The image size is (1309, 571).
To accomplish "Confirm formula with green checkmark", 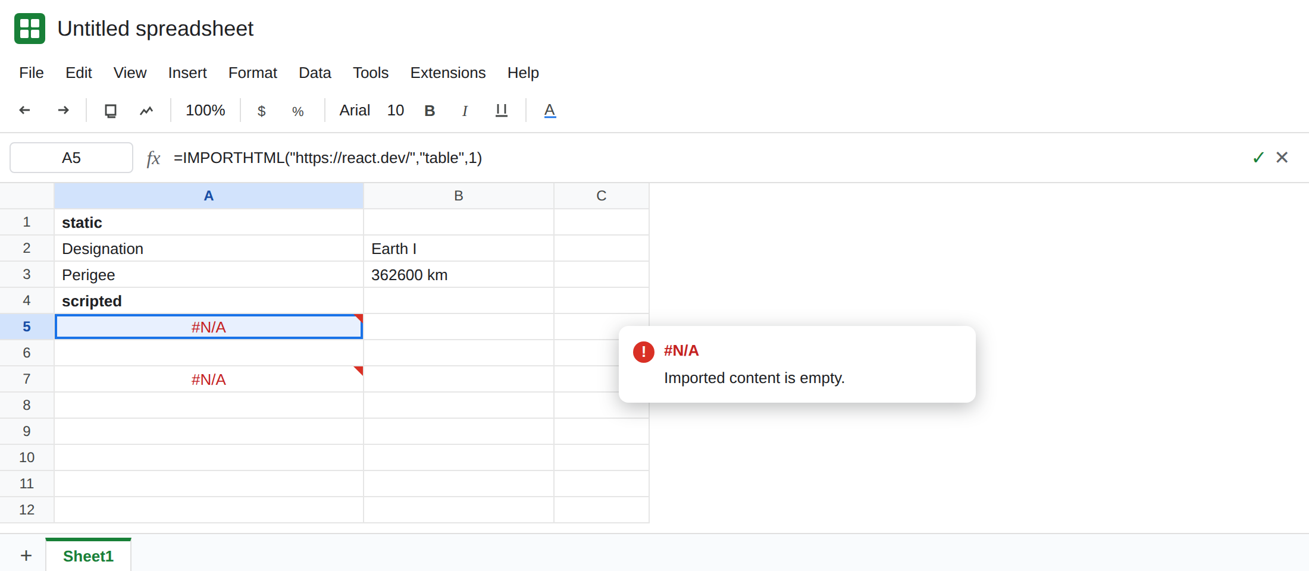I will click(1258, 158).
